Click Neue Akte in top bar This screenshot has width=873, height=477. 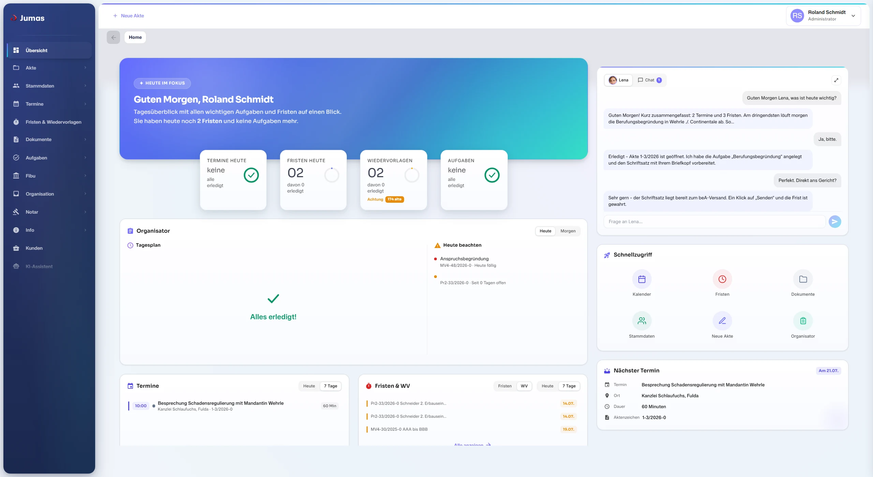click(128, 16)
